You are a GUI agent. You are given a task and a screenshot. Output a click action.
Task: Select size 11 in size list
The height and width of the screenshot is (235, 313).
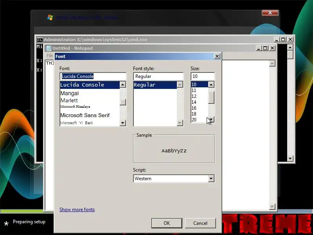[x=200, y=90]
